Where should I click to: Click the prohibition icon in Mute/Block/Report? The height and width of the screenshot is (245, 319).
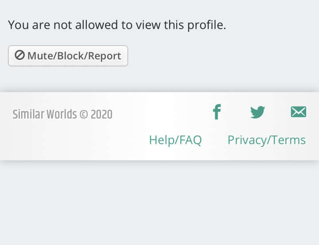pyautogui.click(x=19, y=55)
